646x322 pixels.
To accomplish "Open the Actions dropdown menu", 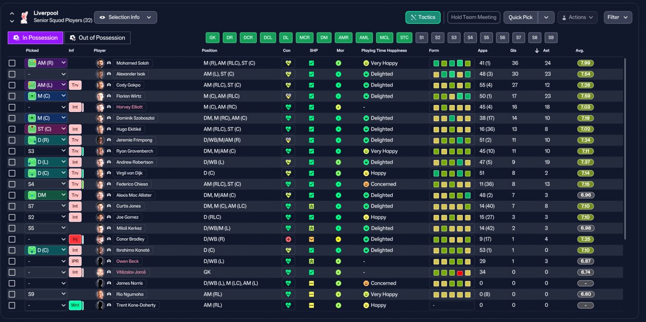I will click(577, 17).
